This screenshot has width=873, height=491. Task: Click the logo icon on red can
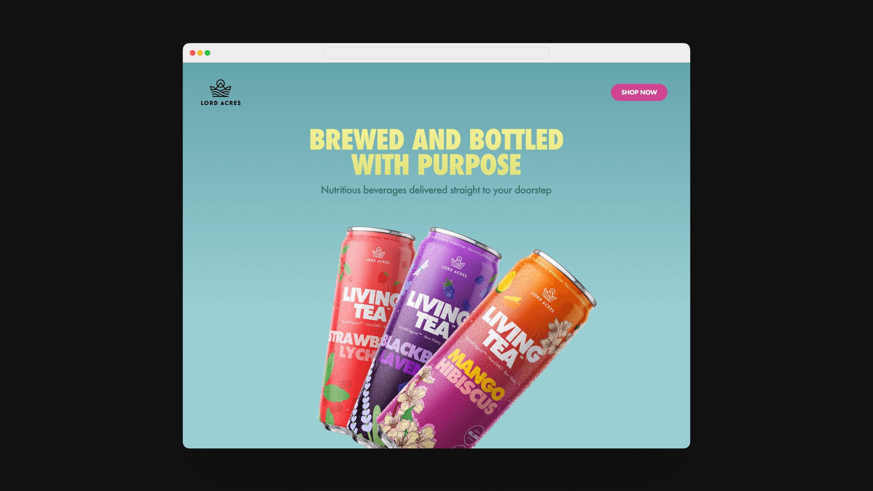point(379,252)
